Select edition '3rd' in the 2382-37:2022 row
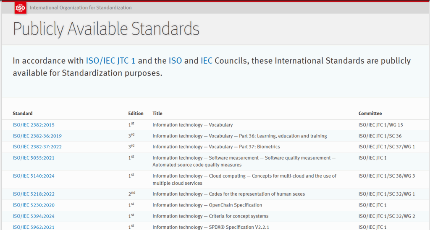Viewport: 430px width, 230px height. (131, 147)
